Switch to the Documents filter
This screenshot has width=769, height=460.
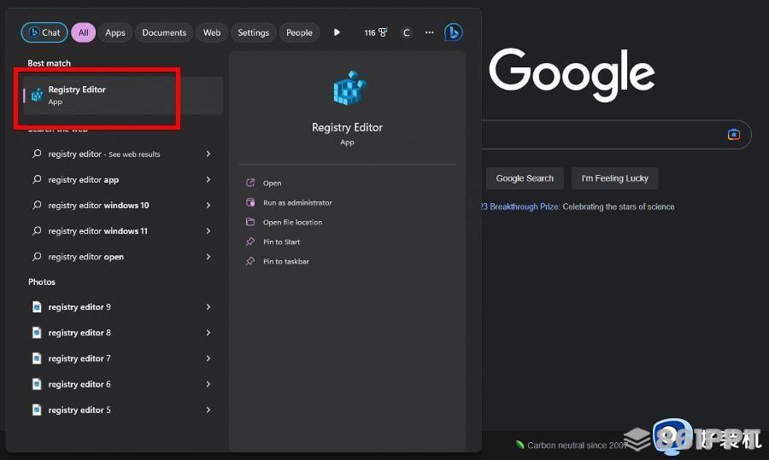click(x=164, y=32)
